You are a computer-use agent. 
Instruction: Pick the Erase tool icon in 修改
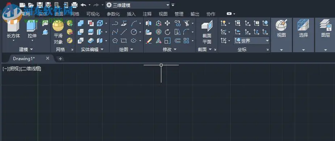pyautogui.click(x=149, y=41)
